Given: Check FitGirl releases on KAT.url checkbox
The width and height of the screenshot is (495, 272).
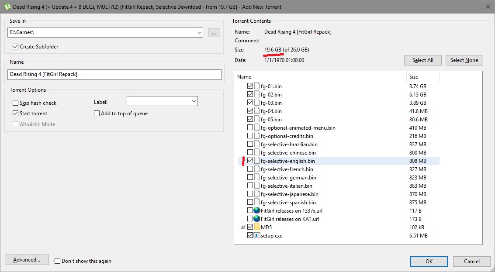Looking at the screenshot, I should [x=250, y=219].
